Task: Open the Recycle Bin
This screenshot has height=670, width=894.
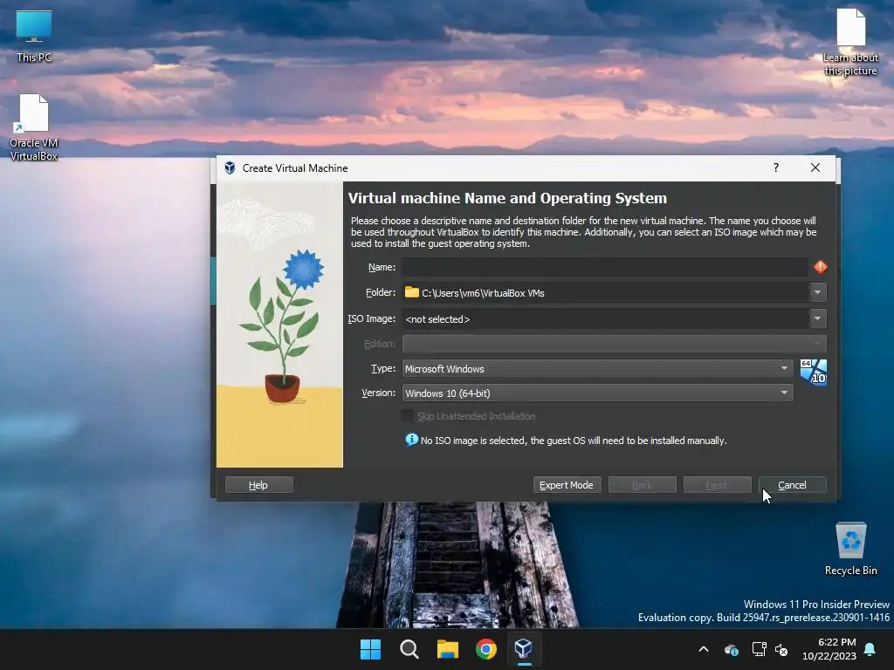Action: [x=850, y=548]
